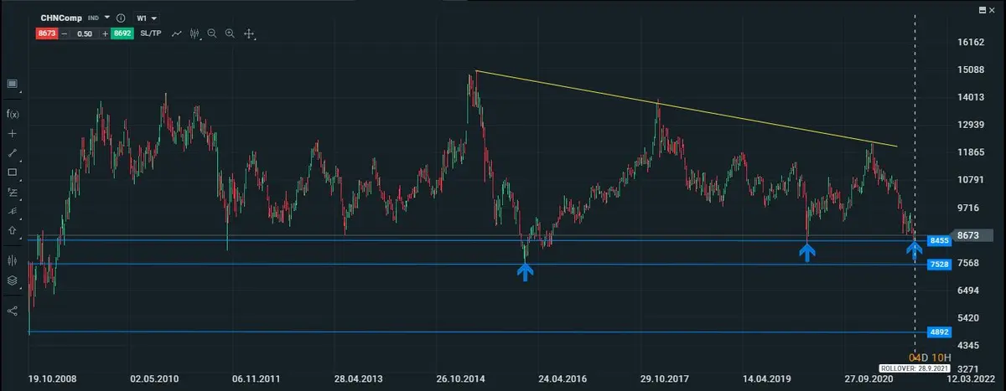Increase volume with the plus button
Viewport: 1006px width, 391px height.
(105, 33)
